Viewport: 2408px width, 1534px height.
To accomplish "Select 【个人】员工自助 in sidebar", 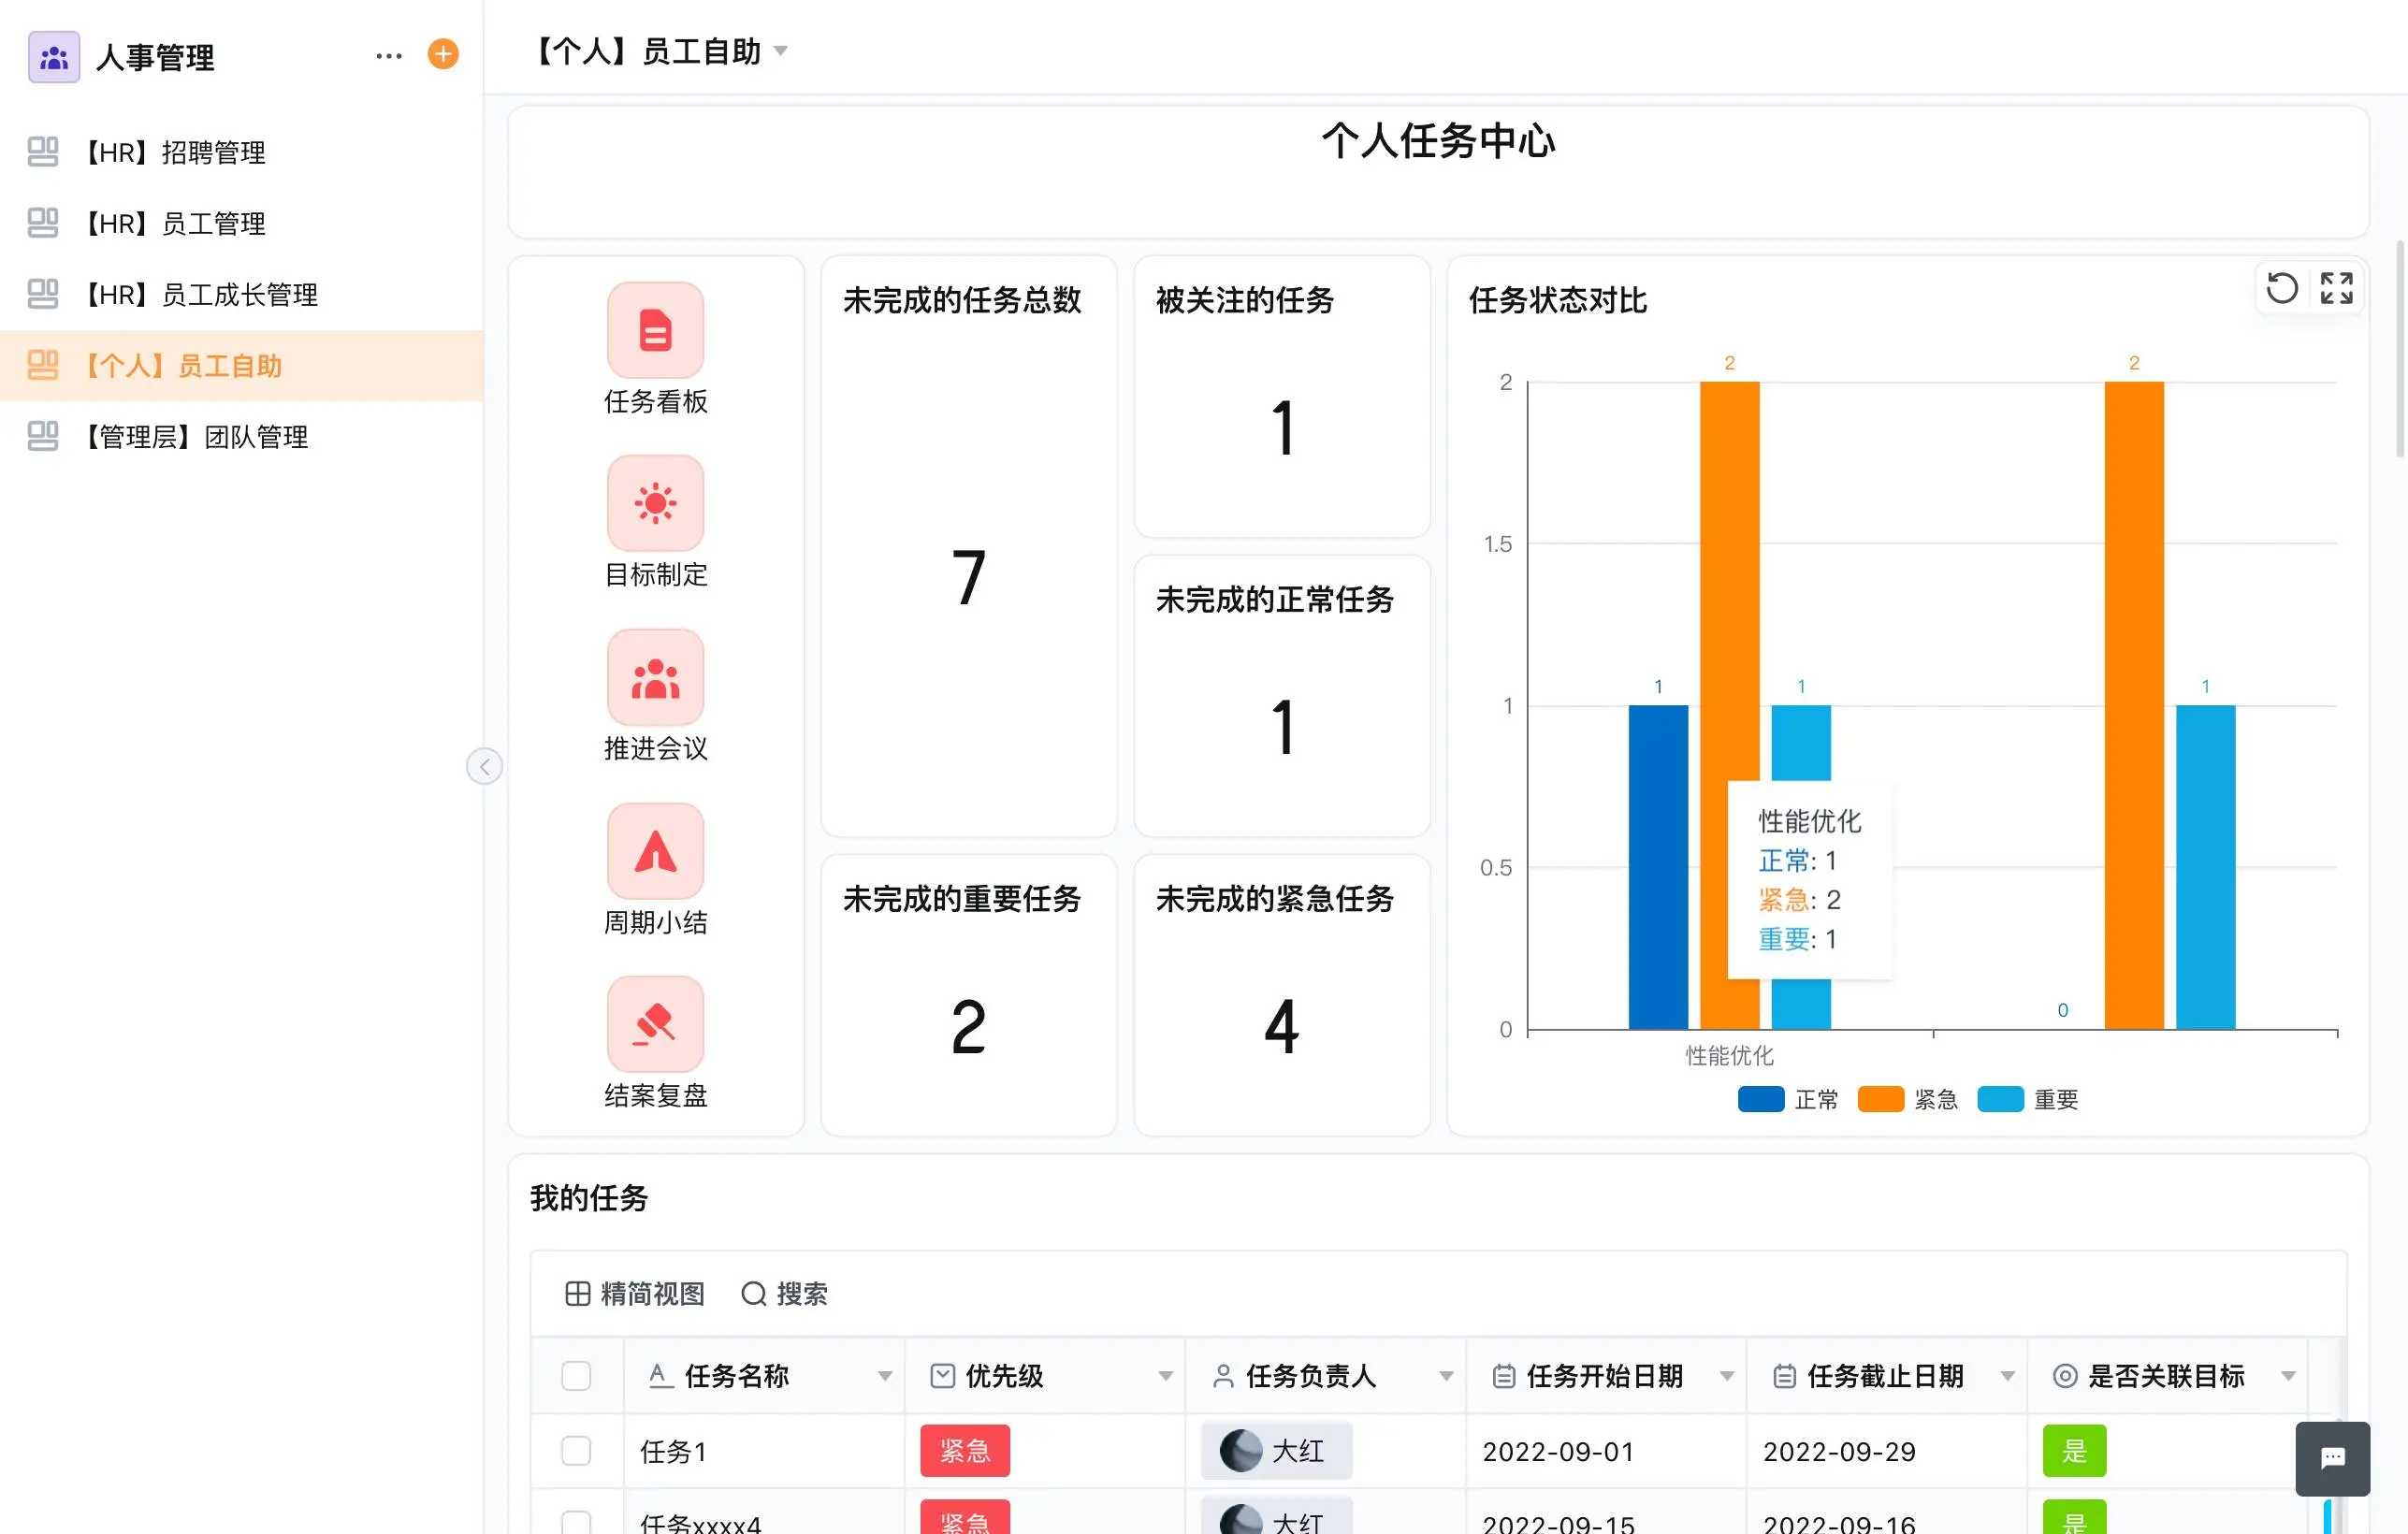I will tap(242, 365).
